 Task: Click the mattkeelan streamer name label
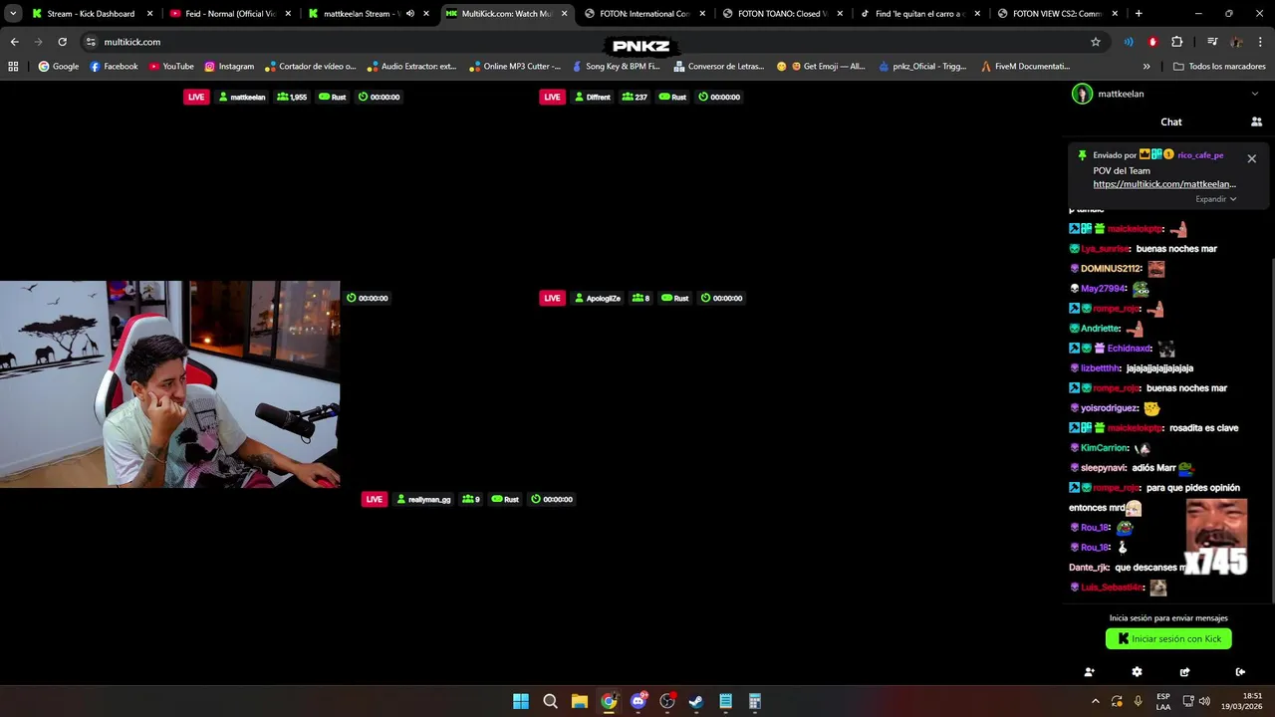(242, 97)
